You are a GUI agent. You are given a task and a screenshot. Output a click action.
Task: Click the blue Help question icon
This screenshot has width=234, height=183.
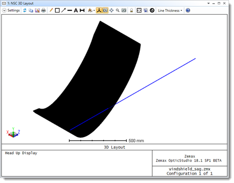click(x=188, y=10)
